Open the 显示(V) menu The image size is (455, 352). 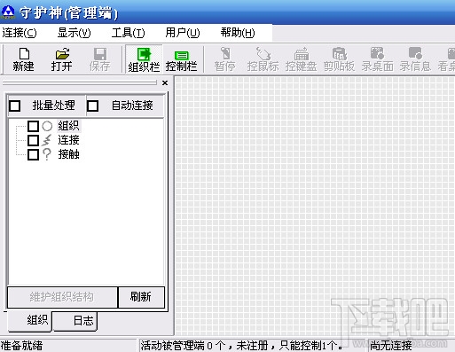pyautogui.click(x=74, y=33)
